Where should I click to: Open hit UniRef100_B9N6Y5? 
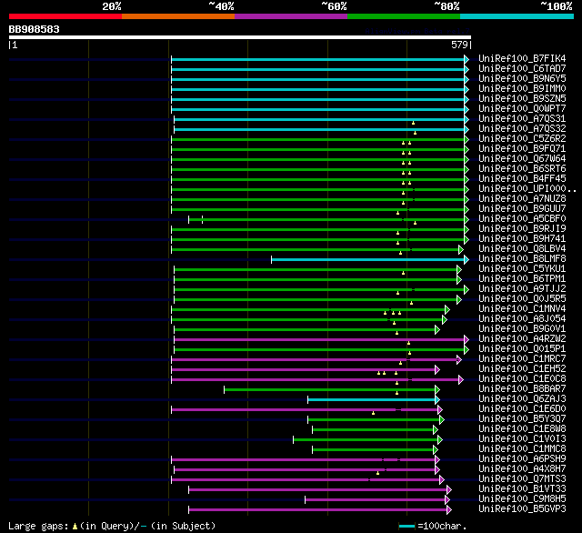pos(522,79)
